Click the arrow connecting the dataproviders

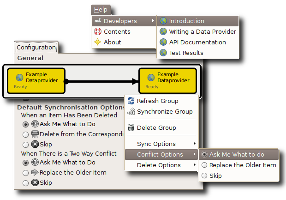pos(102,81)
